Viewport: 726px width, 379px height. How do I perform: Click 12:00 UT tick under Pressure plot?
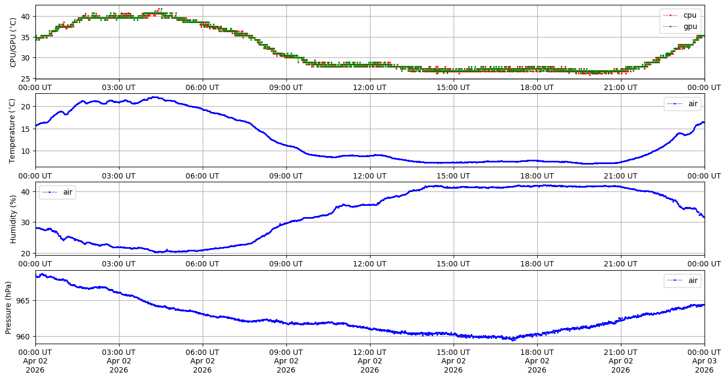coord(370,352)
